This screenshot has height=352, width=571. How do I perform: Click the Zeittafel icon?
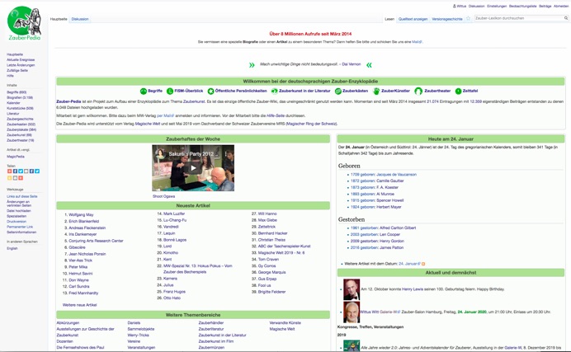coord(458,91)
